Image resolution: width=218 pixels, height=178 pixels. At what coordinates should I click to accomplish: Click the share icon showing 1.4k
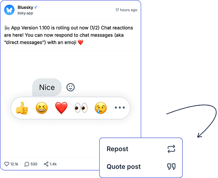46,164
